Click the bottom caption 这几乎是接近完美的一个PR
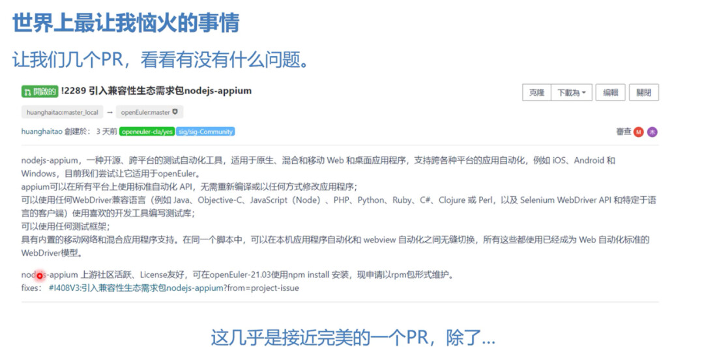This screenshot has width=704, height=347. tap(352, 337)
